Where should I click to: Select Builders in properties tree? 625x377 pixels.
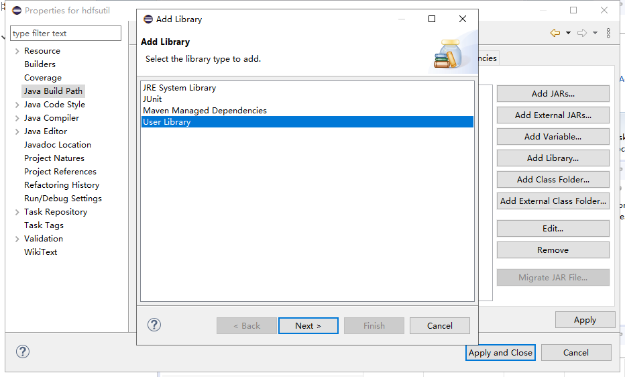tap(40, 64)
